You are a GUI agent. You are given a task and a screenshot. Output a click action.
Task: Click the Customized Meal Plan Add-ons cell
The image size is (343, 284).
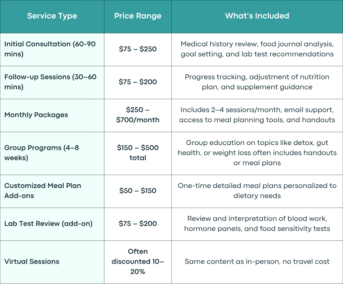coord(52,191)
